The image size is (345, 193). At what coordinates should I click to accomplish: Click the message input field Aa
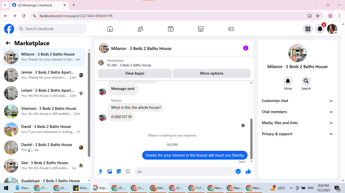[185, 171]
